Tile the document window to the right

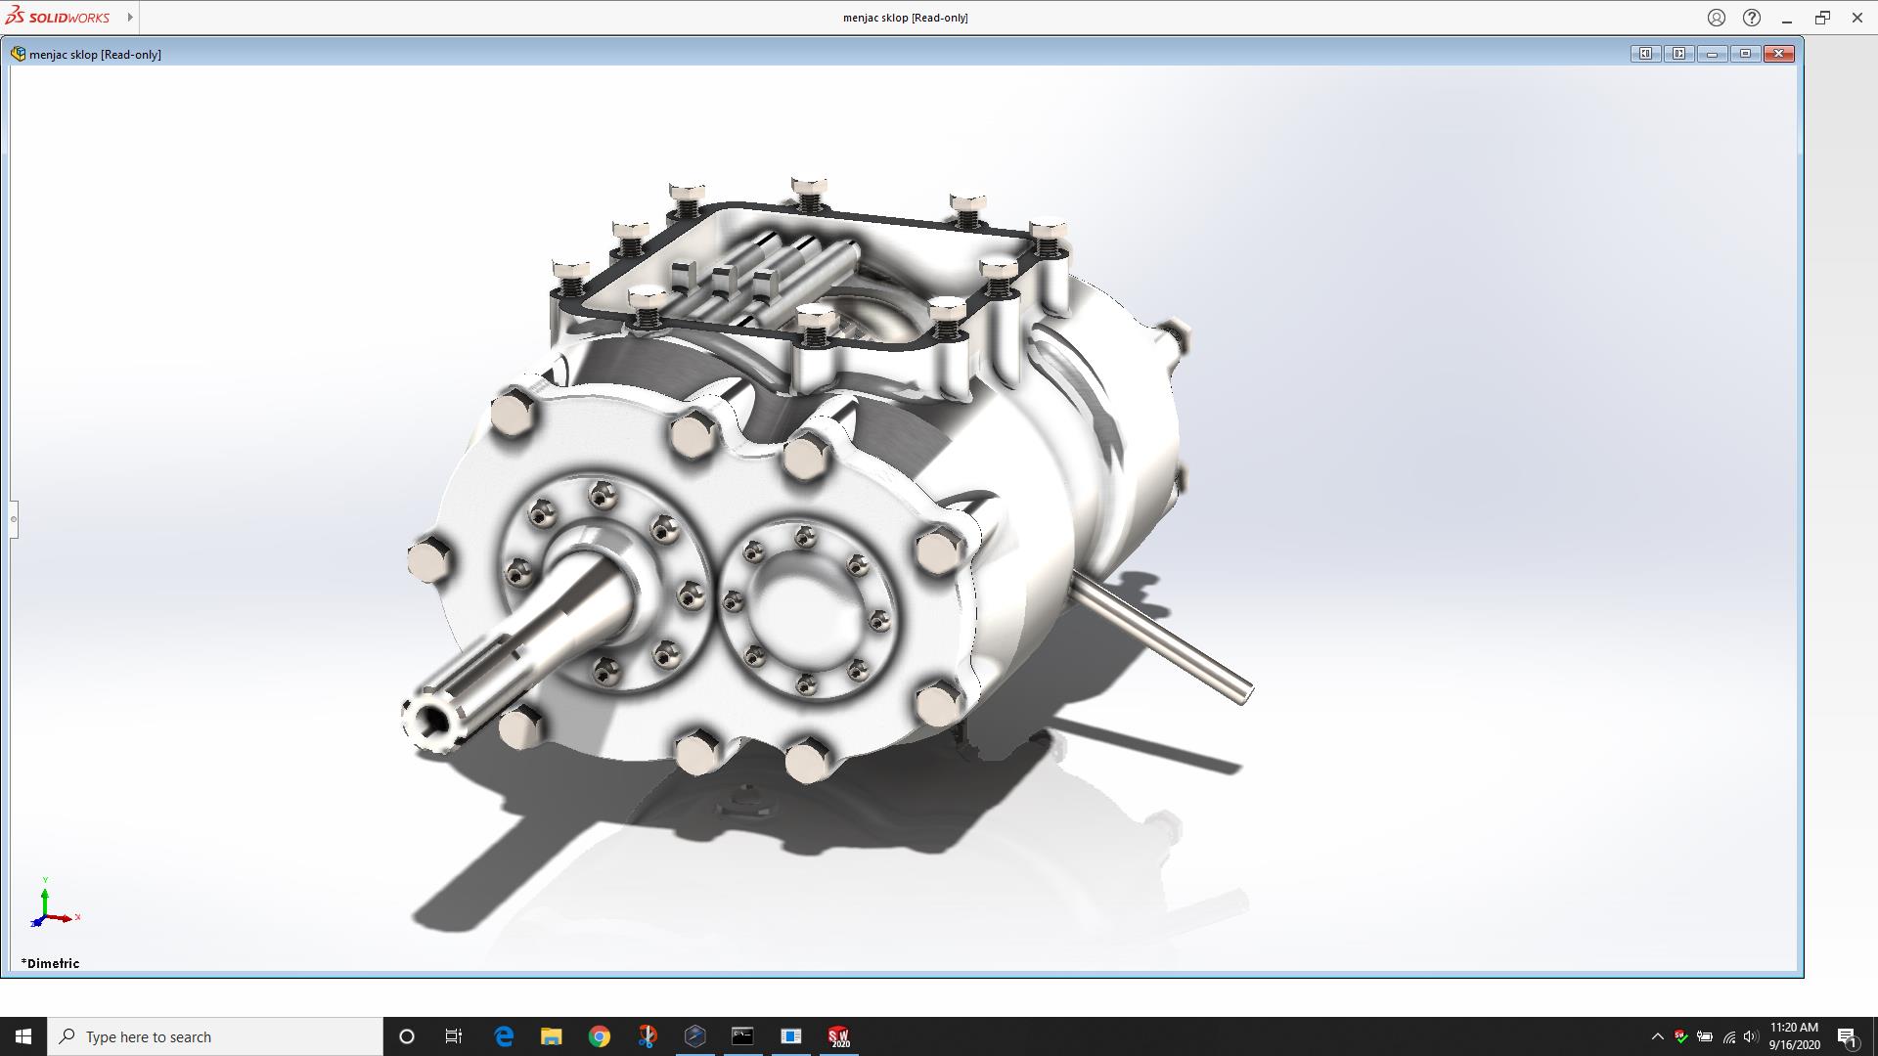pyautogui.click(x=1678, y=54)
